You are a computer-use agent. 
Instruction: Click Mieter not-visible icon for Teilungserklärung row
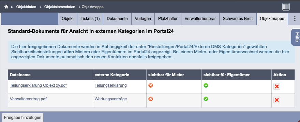pos(151,85)
